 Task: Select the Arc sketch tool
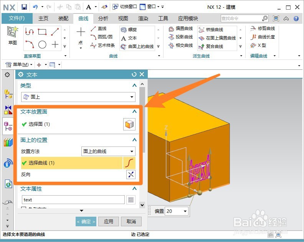click(x=30, y=44)
